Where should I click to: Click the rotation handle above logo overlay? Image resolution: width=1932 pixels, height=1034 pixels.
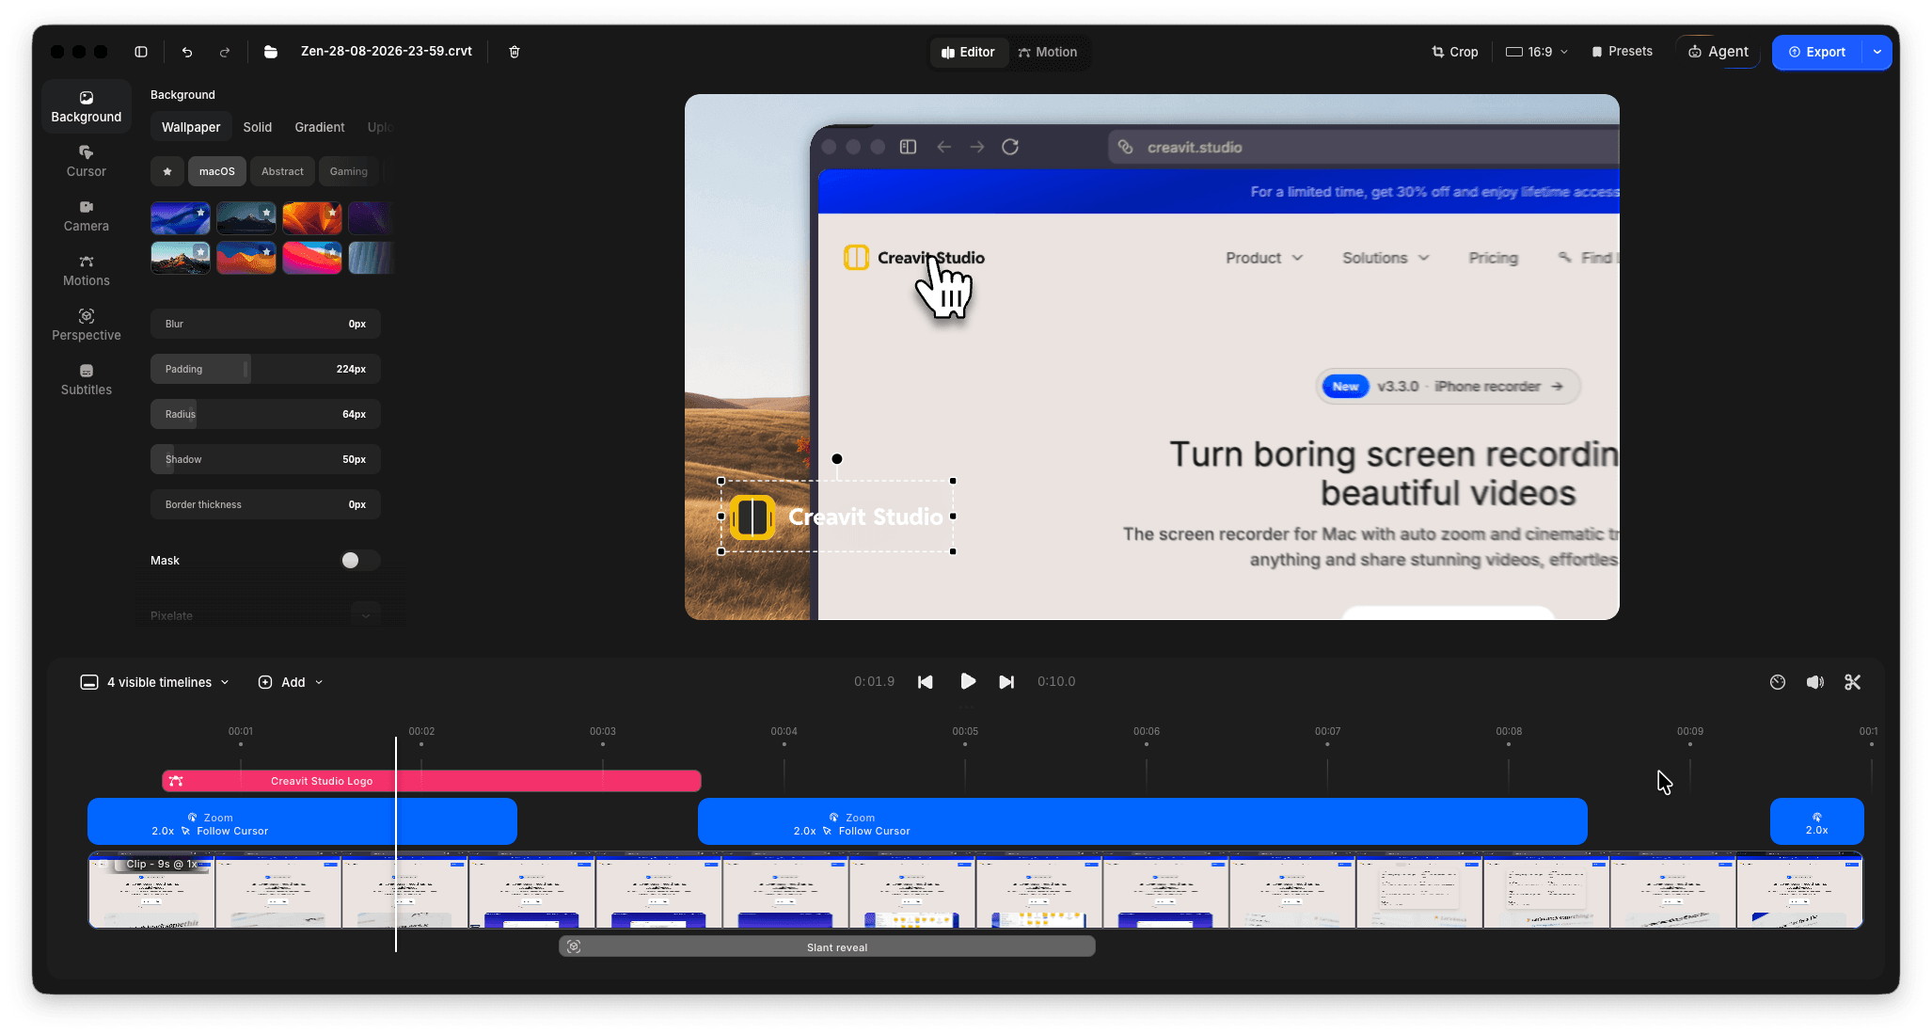coord(837,459)
